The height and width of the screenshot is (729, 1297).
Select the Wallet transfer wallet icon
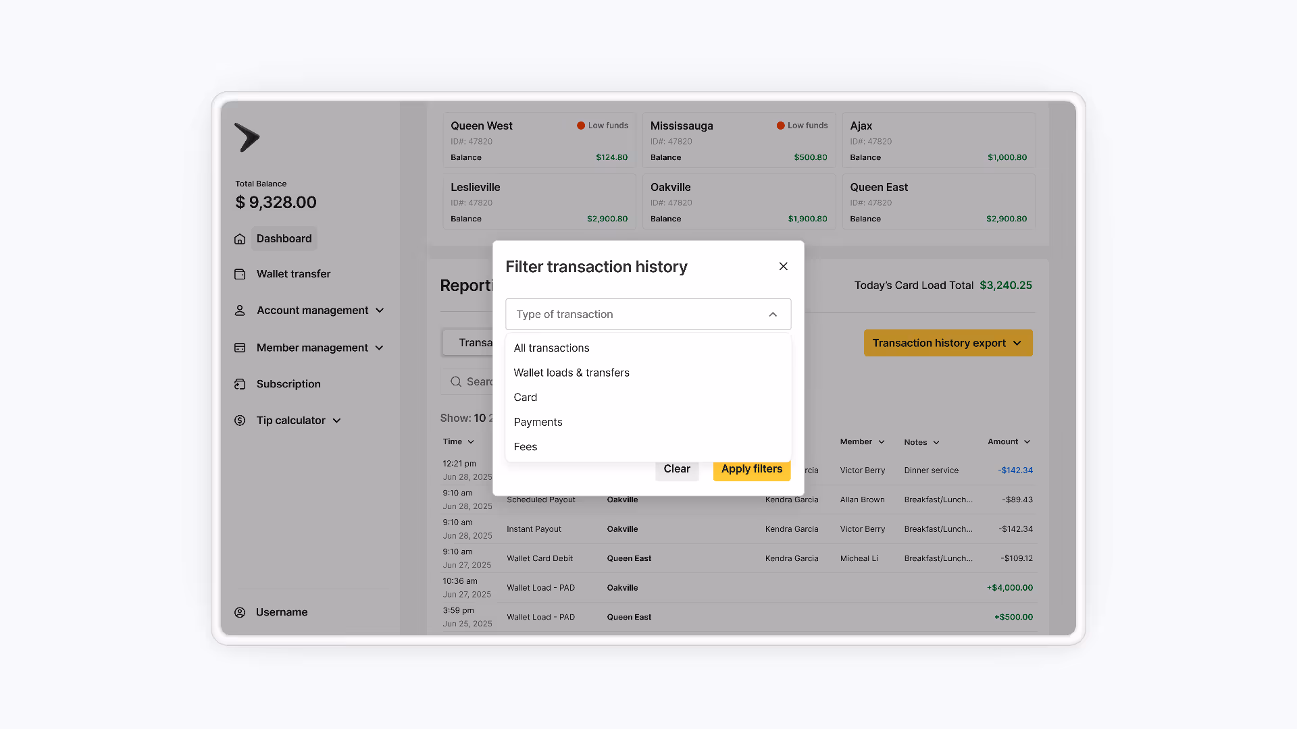[x=240, y=273]
